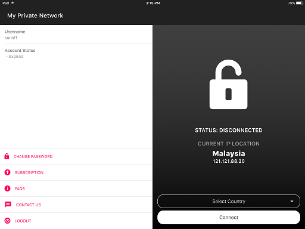Tap the battery indicator in status bar

(300, 3)
